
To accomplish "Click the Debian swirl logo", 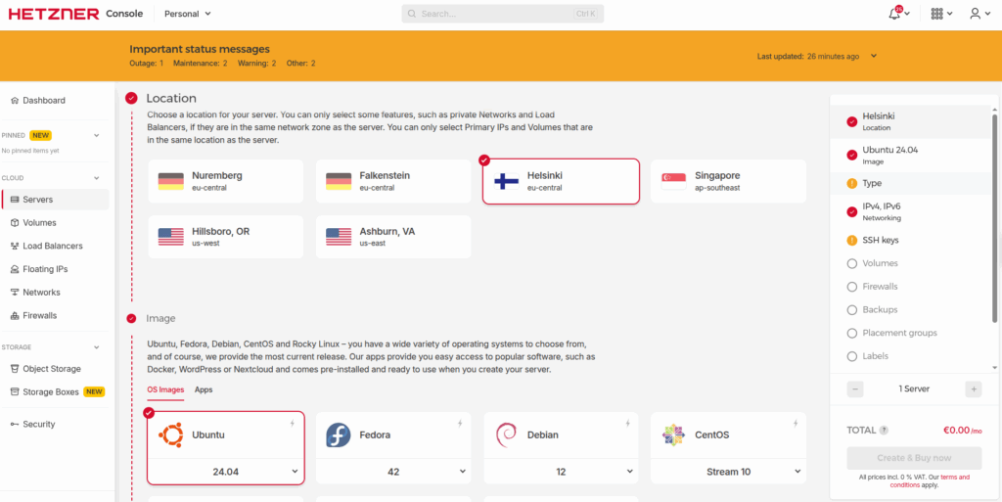I will [x=506, y=434].
